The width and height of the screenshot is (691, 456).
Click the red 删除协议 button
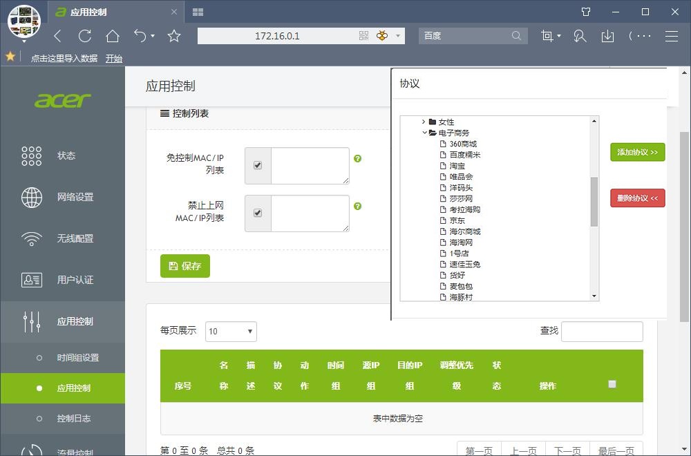(x=636, y=198)
